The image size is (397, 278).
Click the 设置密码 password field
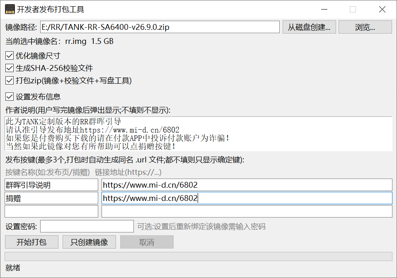pos(87,226)
